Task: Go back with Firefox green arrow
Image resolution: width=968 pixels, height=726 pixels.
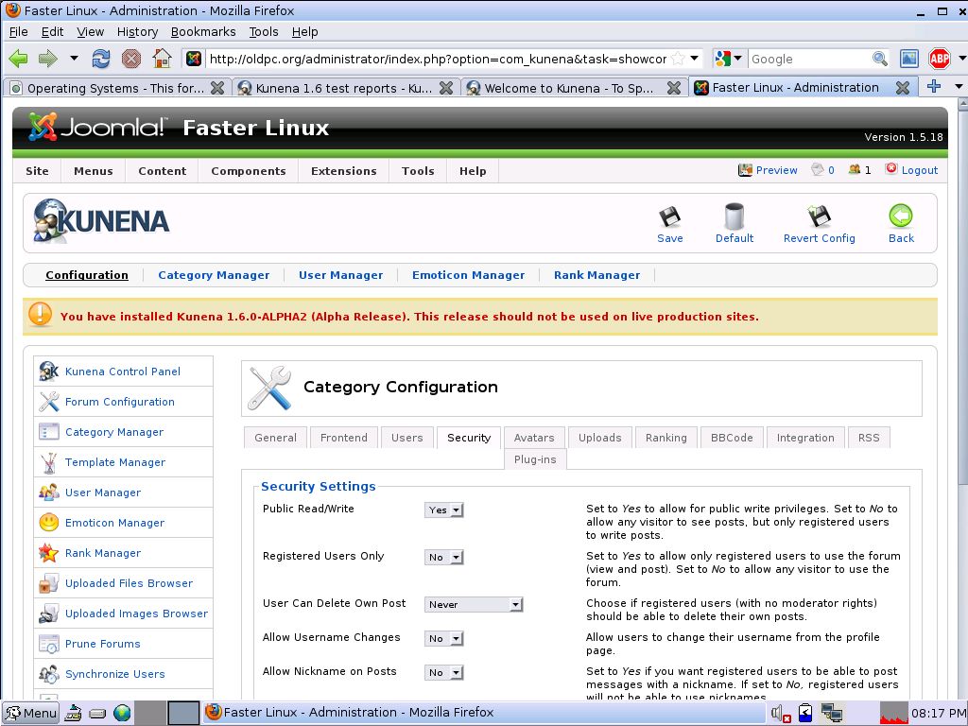Action: tap(19, 59)
